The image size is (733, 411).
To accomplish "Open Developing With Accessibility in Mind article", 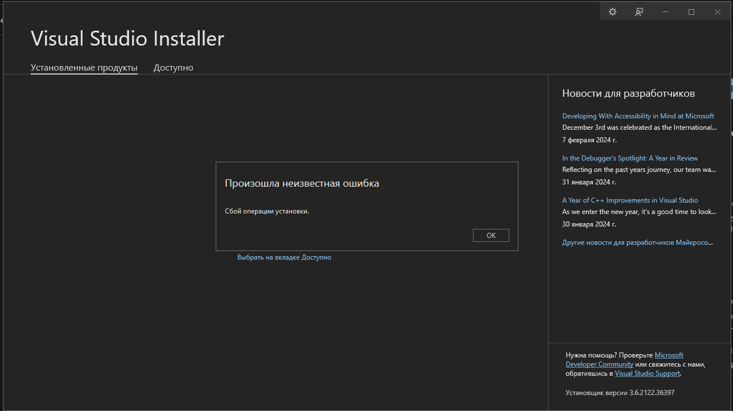I will [638, 116].
